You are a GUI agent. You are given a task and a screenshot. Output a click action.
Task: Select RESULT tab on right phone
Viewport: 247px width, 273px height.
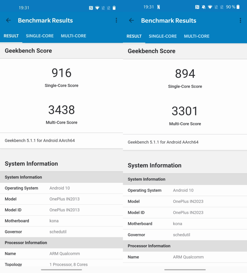pyautogui.click(x=134, y=36)
